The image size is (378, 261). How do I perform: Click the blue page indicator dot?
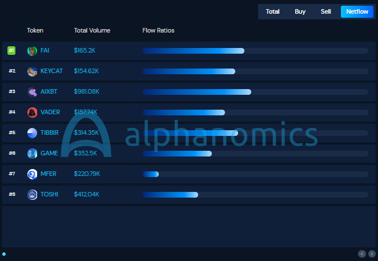pos(4,254)
